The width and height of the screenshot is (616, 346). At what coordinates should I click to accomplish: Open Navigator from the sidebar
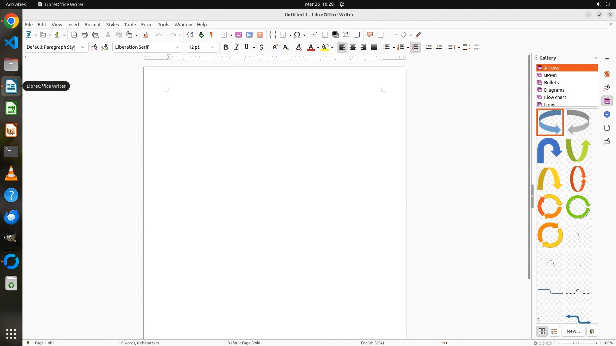tap(607, 115)
